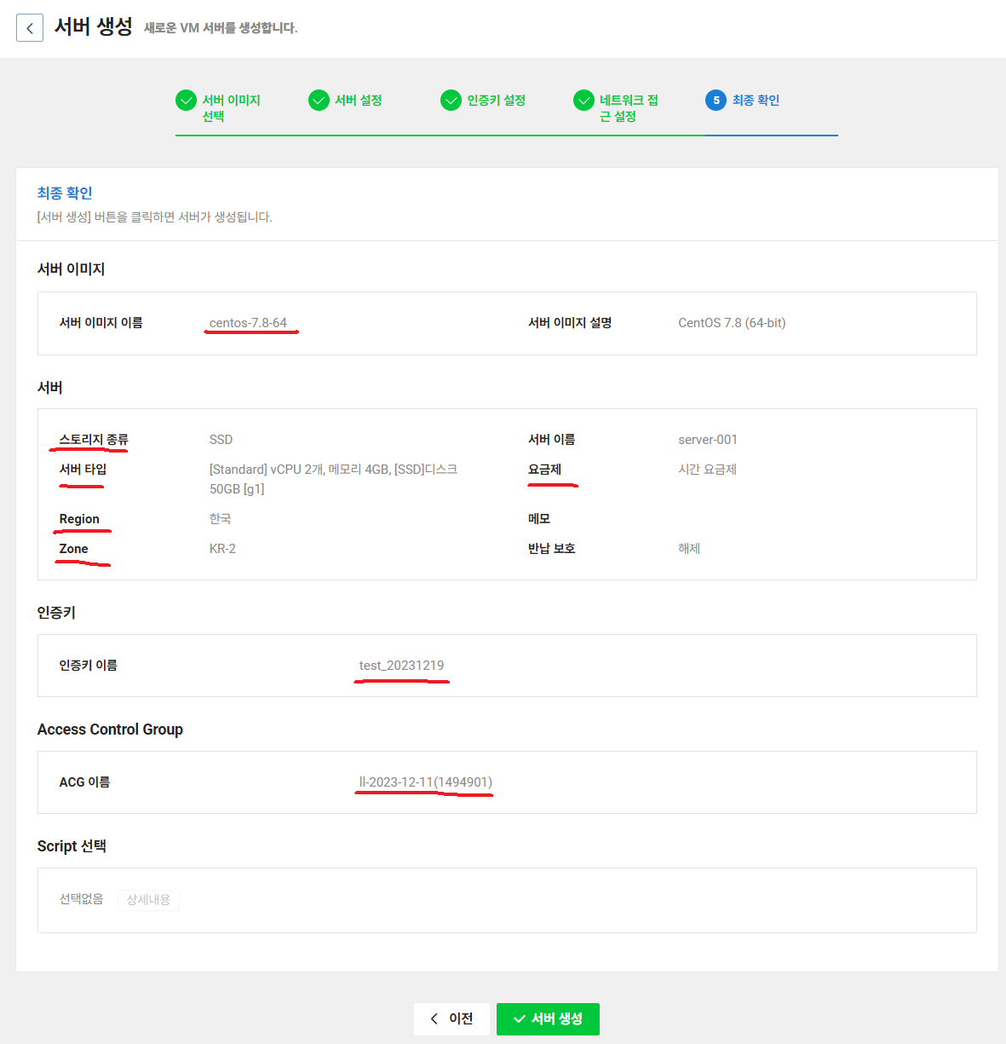The width and height of the screenshot is (1006, 1044).
Task: Click the green checkmark on 네트워크 접근 설정 step
Action: (583, 100)
